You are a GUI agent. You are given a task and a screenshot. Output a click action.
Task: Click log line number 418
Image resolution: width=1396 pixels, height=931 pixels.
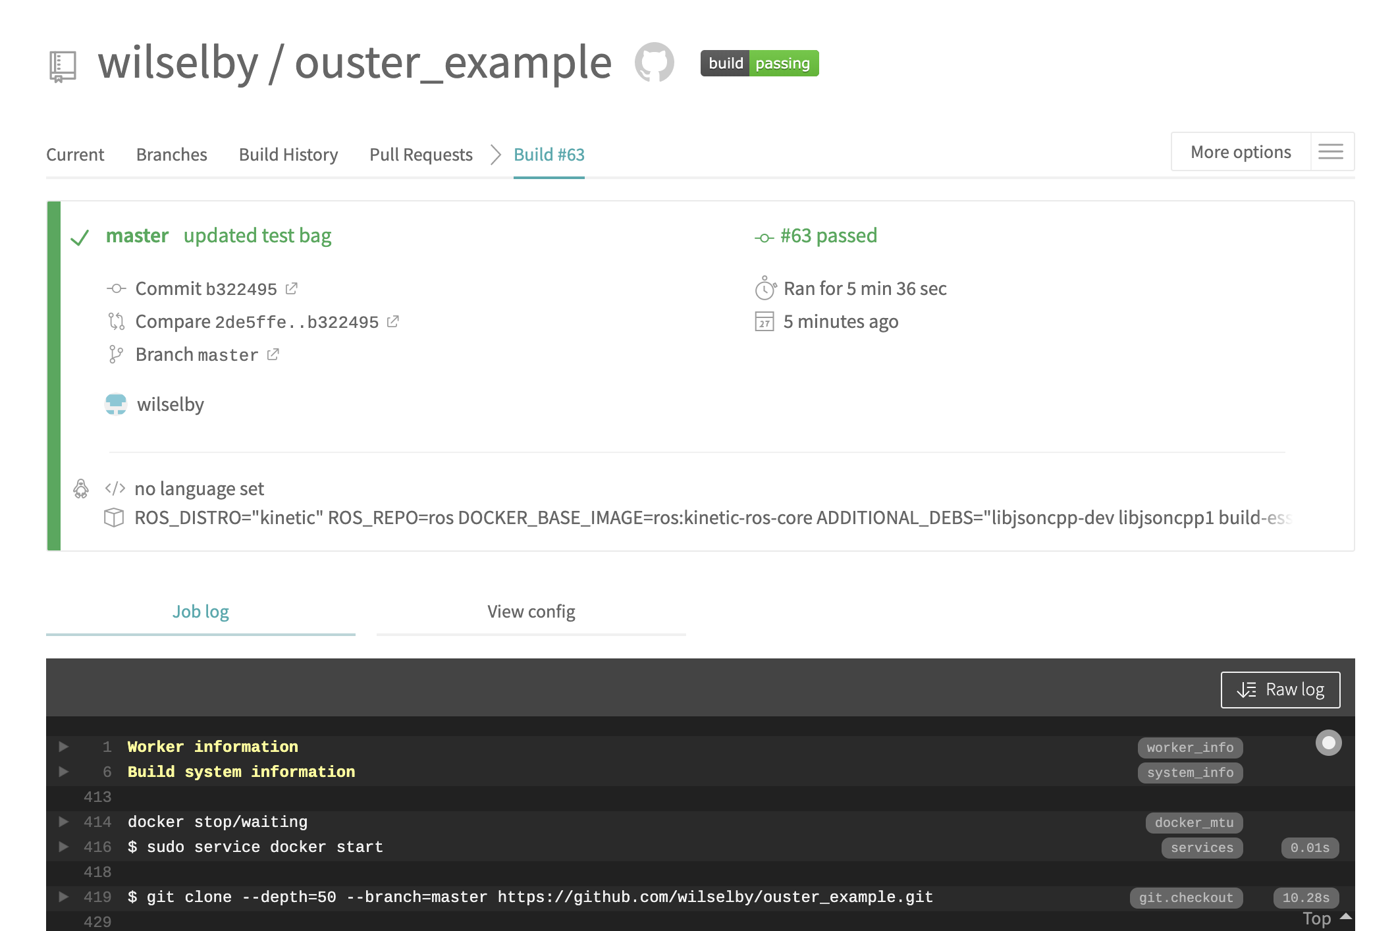coord(97,872)
